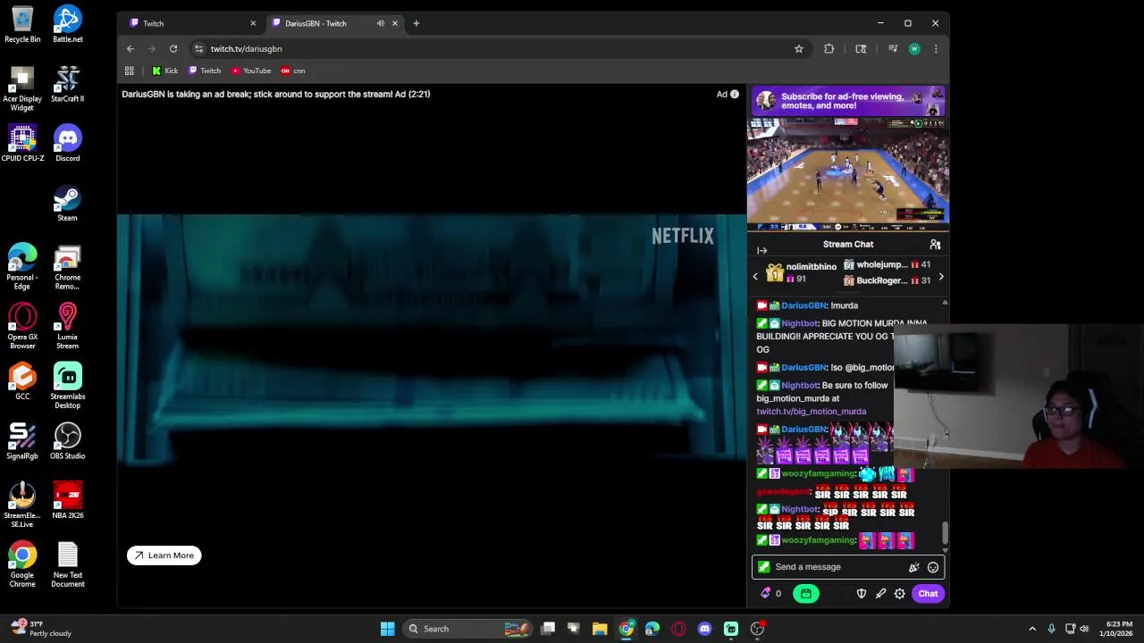Select the Steam desktop icon
Screen dimensions: 1144x643
[67, 204]
